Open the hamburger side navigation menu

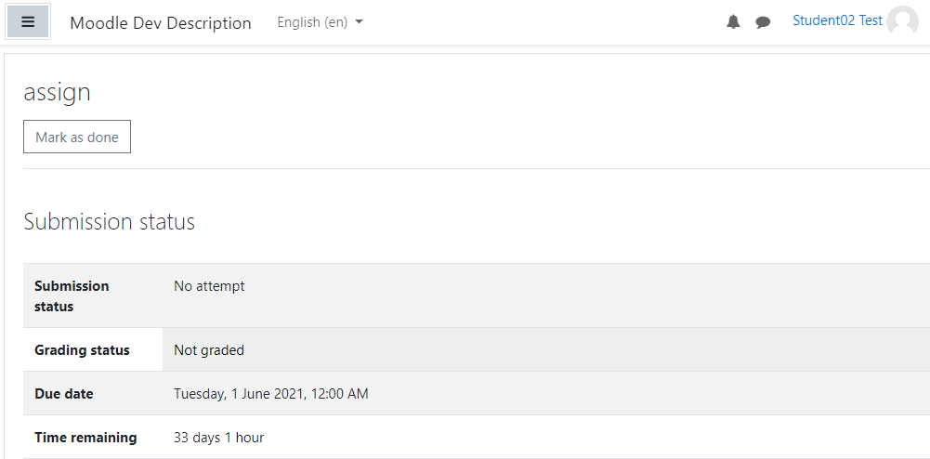pos(28,22)
